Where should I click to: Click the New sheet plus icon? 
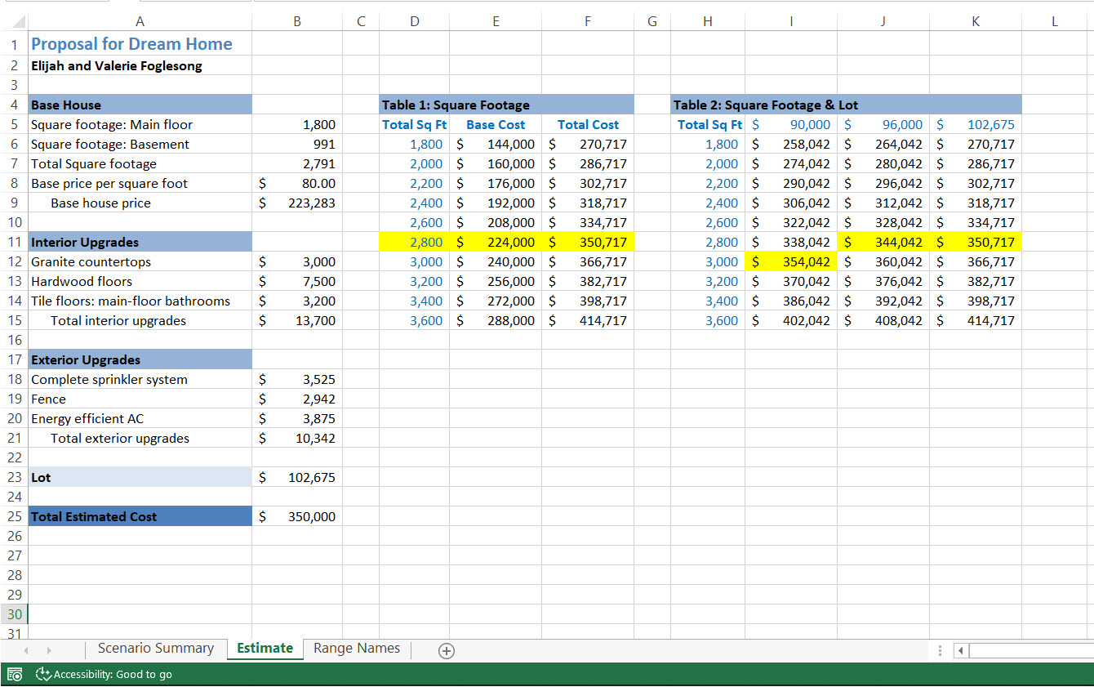(446, 650)
